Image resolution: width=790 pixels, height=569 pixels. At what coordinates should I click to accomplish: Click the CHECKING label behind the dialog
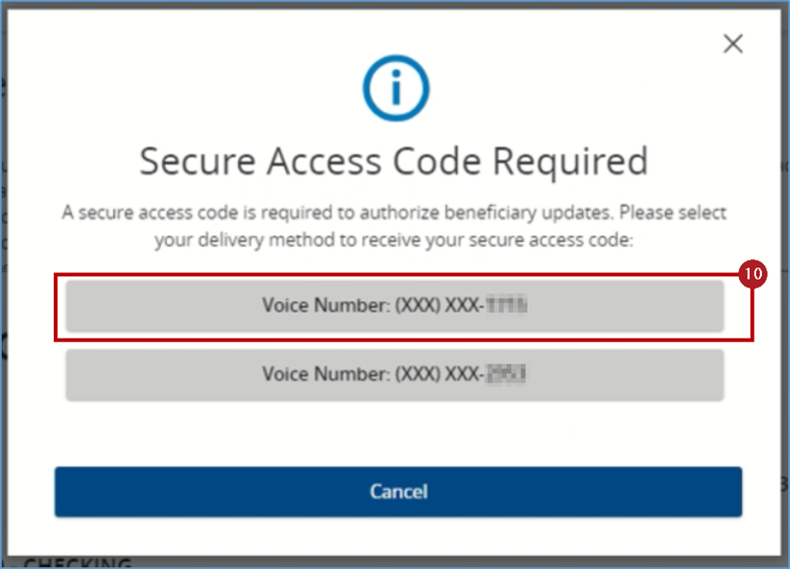point(77,563)
